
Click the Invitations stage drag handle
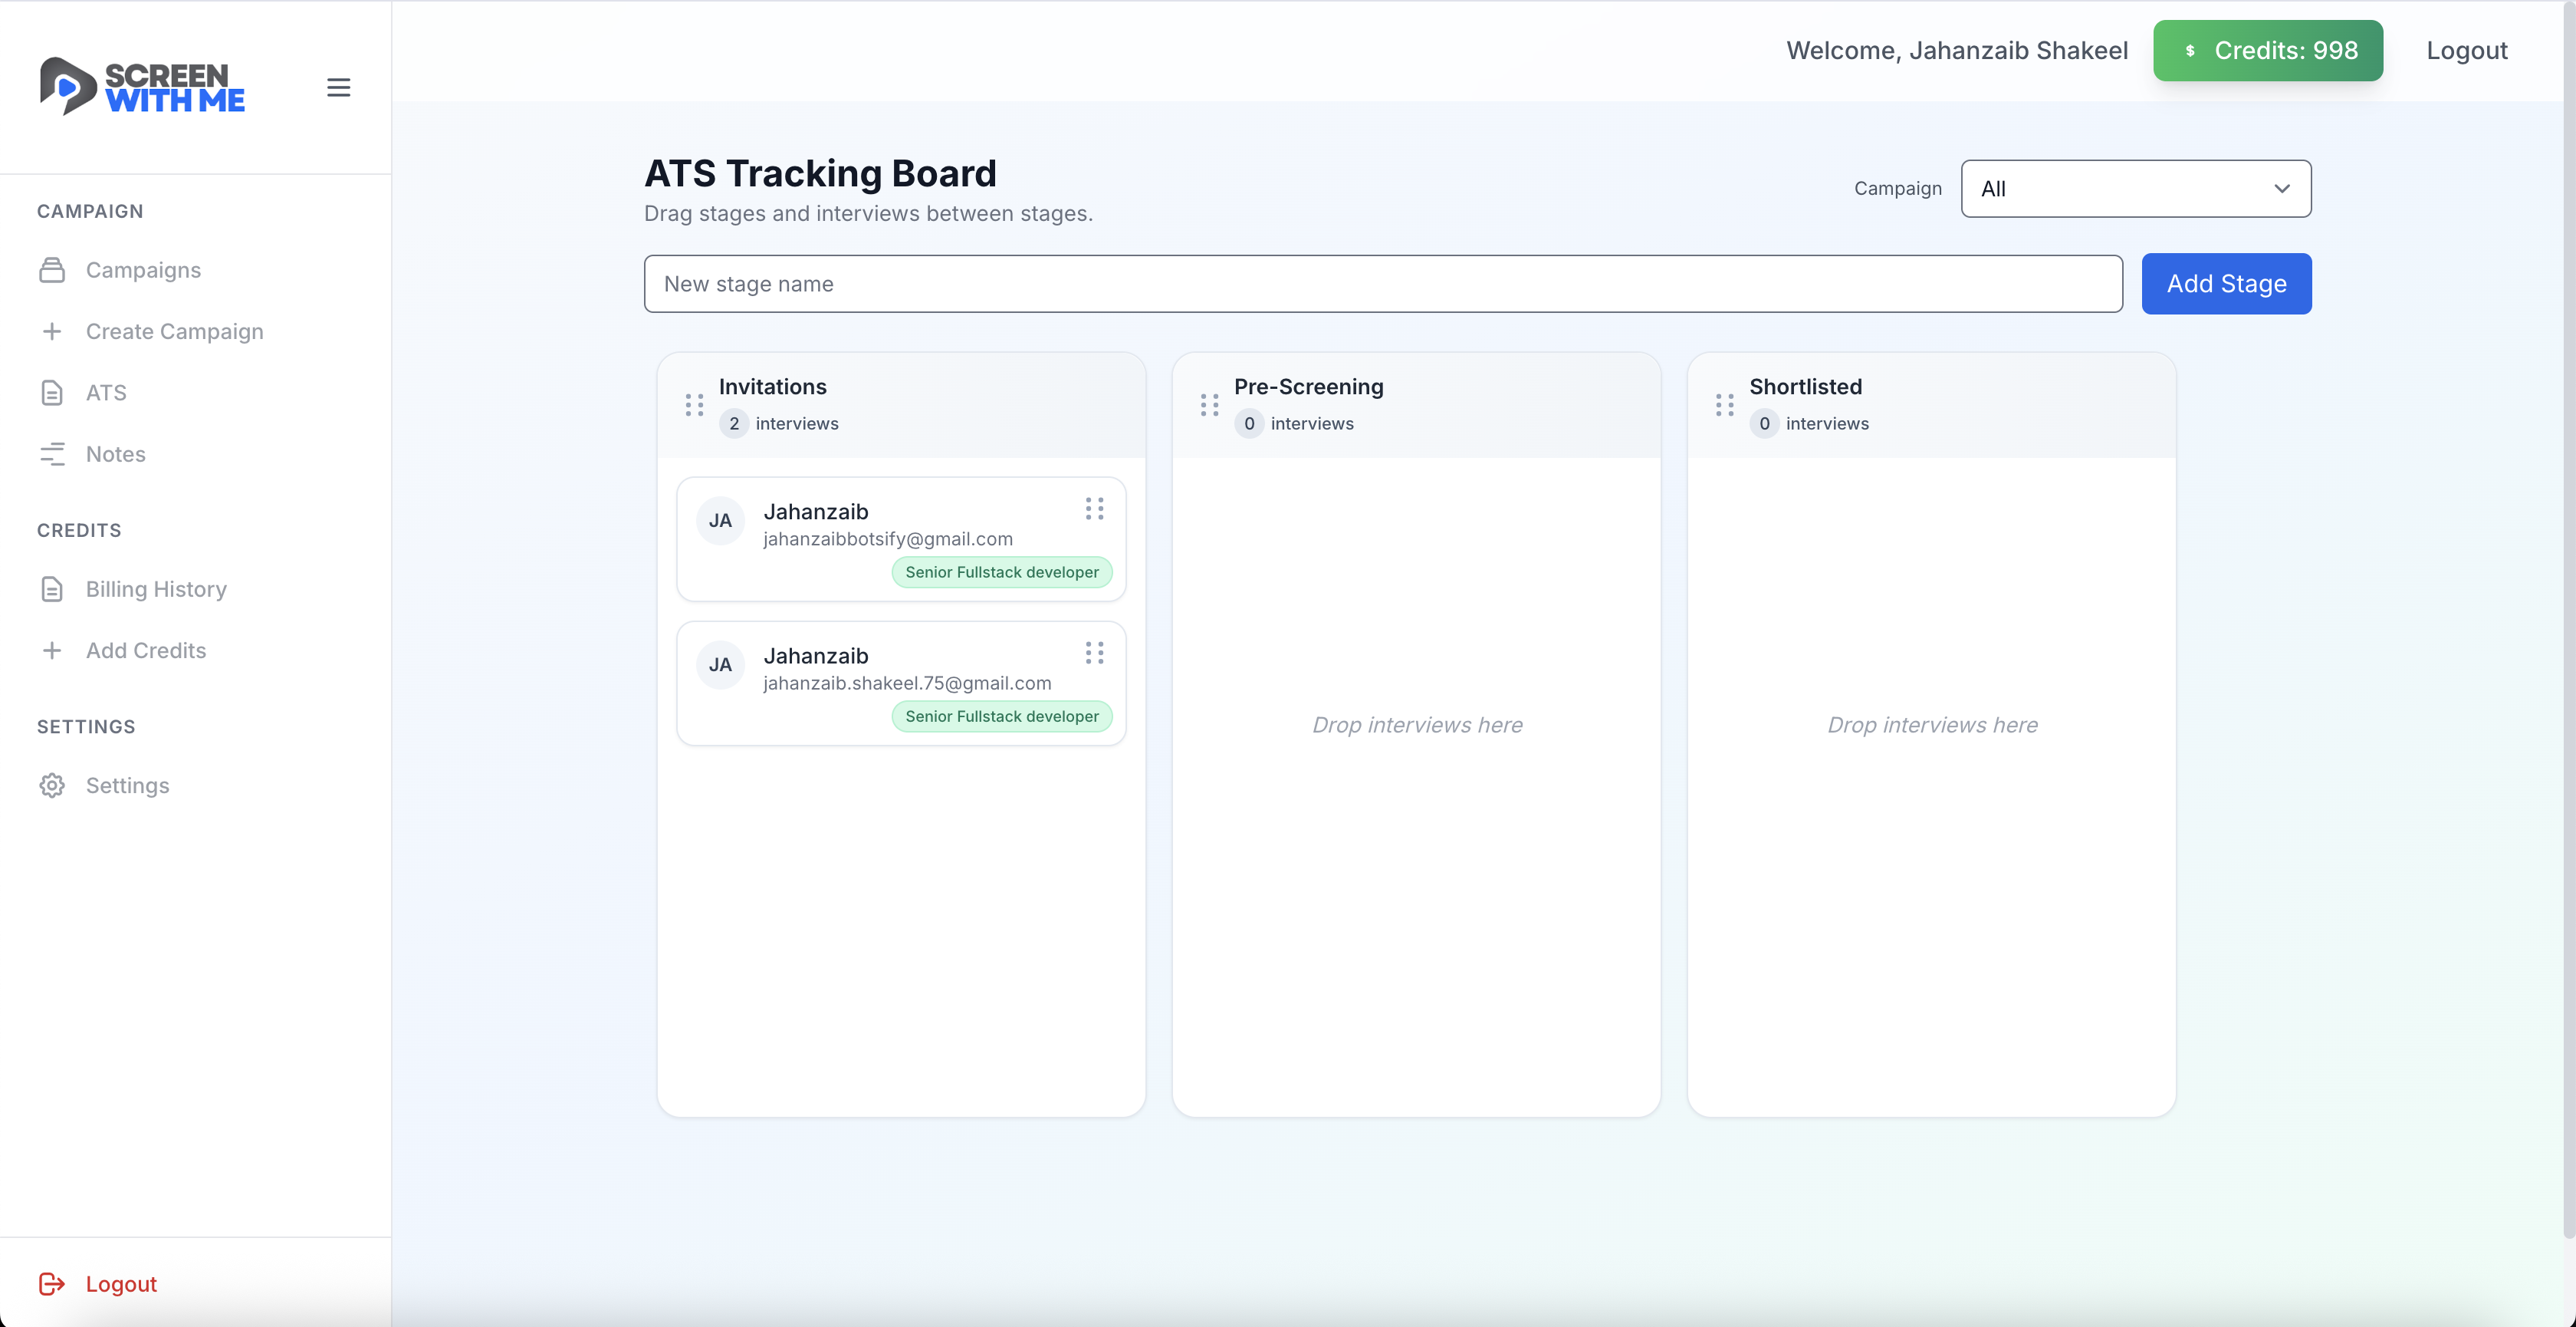click(694, 405)
